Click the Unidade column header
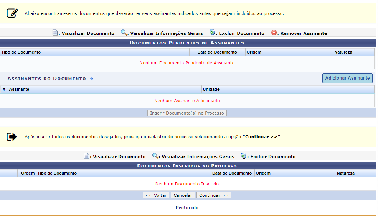Image resolution: width=378 pixels, height=216 pixels. click(211, 89)
